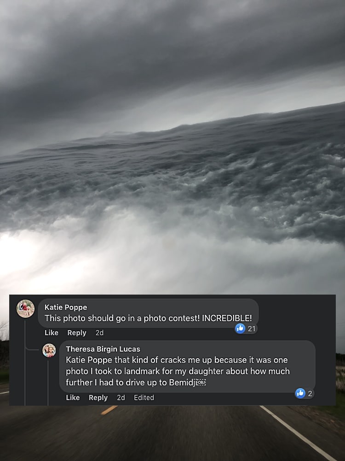Click the storm cloud photo background

pyautogui.click(x=172, y=147)
